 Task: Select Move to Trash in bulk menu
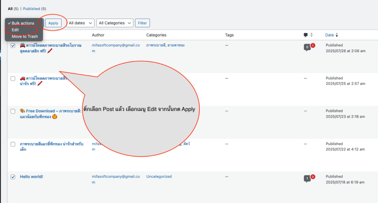click(24, 37)
